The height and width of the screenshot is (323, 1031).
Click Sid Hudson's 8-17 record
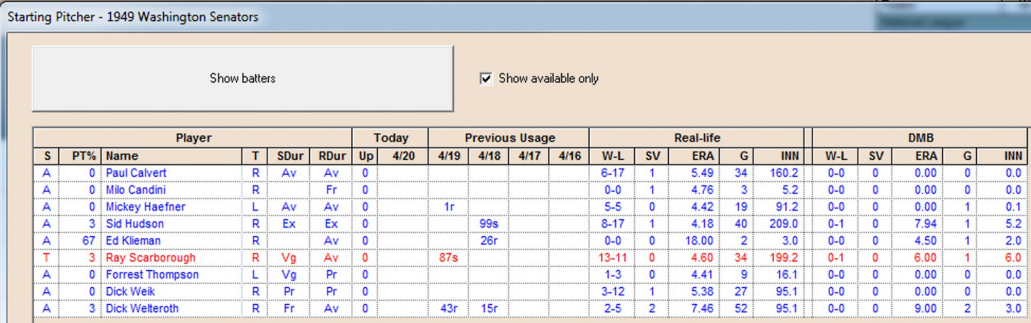pyautogui.click(x=612, y=224)
